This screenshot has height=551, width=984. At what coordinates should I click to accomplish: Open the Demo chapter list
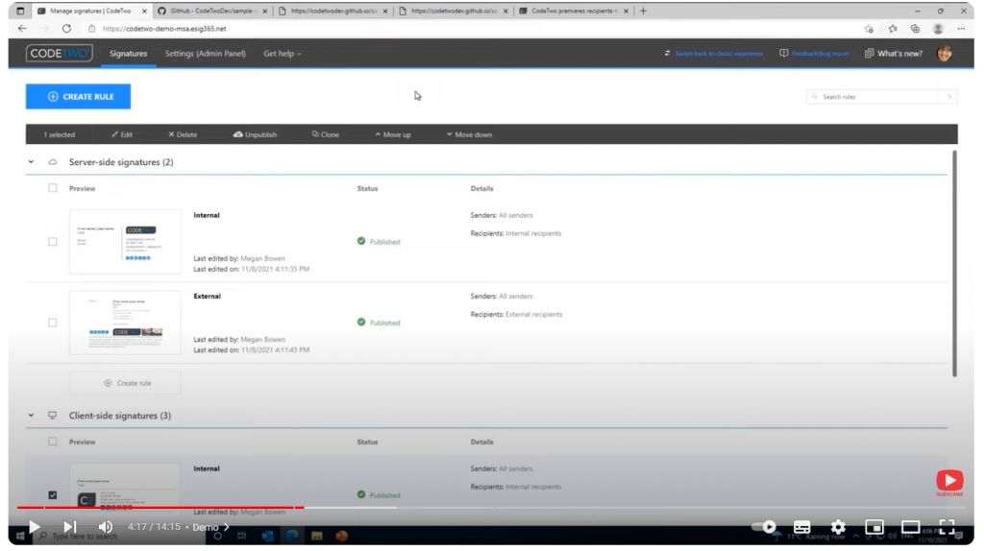tap(210, 527)
